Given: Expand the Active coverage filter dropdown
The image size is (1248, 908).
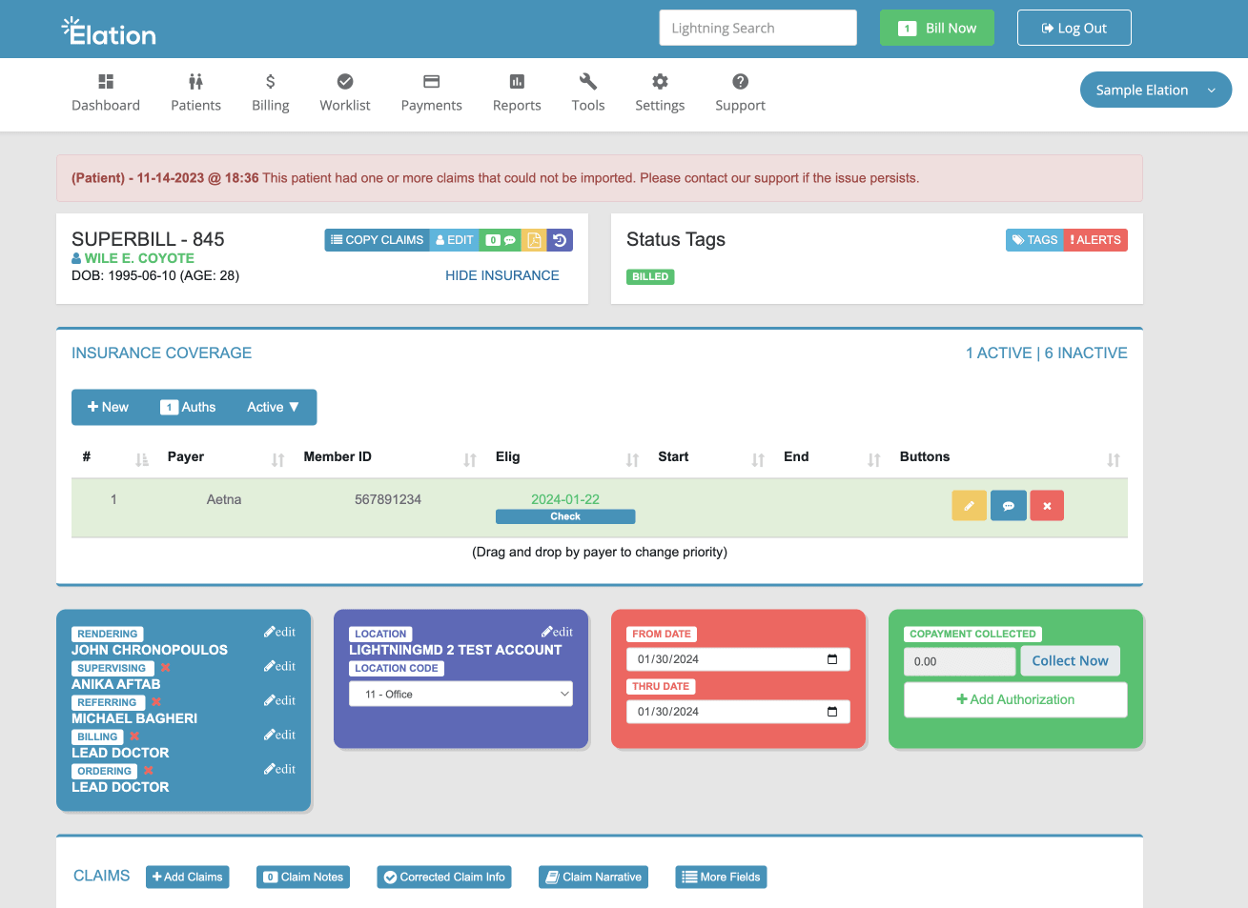Looking at the screenshot, I should (x=273, y=407).
